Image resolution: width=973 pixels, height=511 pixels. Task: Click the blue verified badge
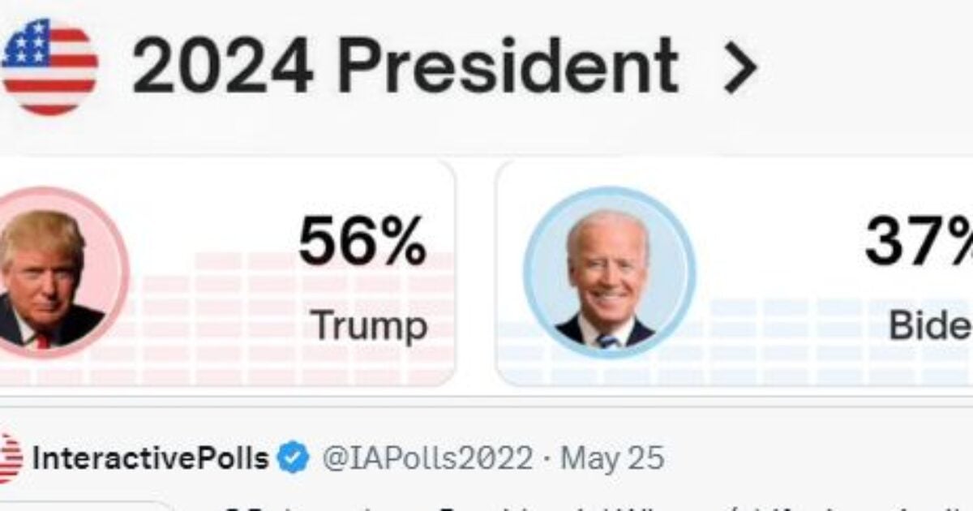(x=293, y=459)
